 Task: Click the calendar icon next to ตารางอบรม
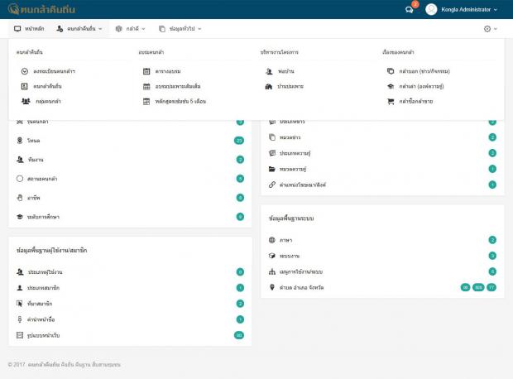(146, 71)
